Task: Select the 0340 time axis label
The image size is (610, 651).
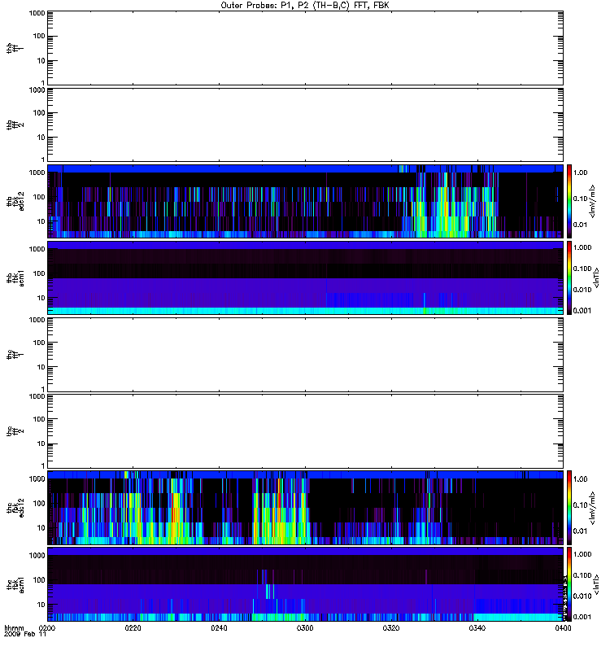Action: (x=477, y=628)
